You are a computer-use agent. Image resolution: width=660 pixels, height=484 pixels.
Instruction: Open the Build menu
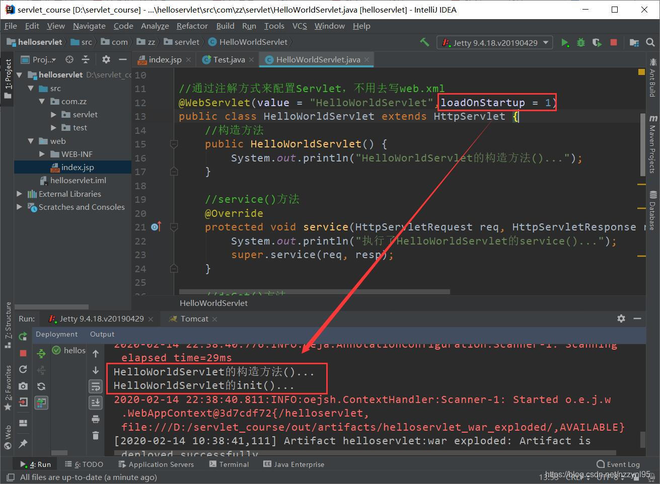[225, 26]
